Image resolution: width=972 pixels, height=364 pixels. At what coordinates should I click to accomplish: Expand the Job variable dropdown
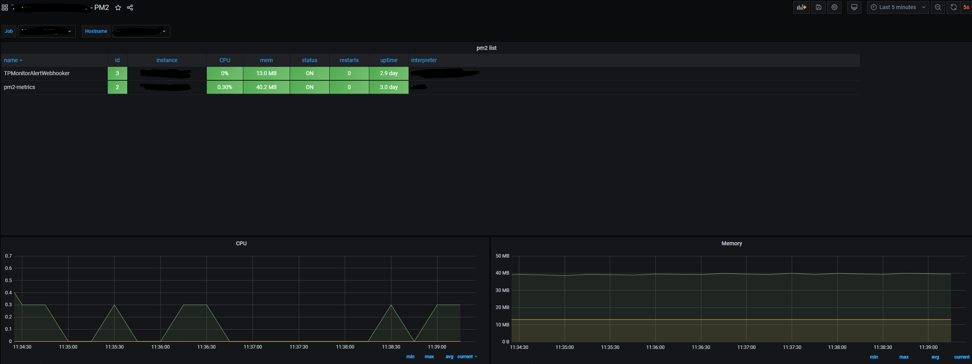click(47, 31)
